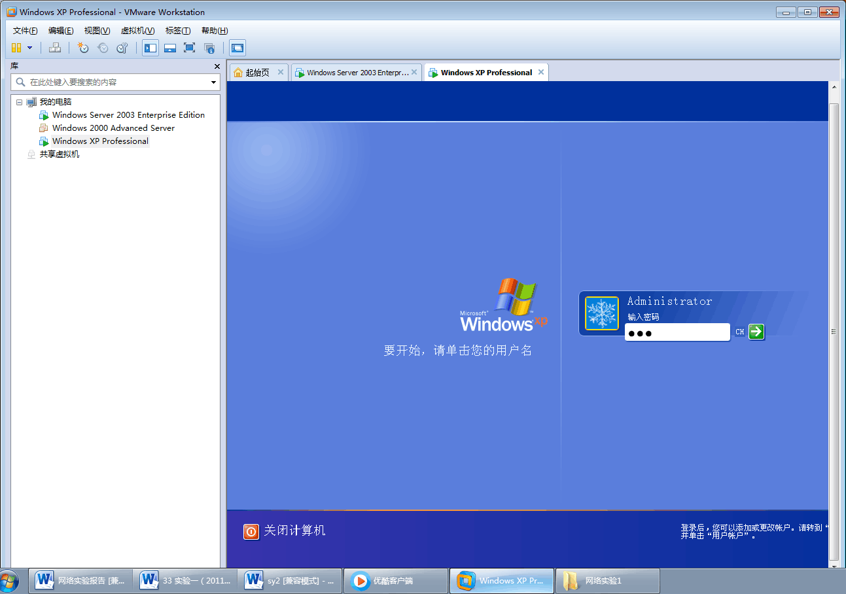Select the Windows XP Professional tab
Viewport: 846px width, 594px height.
(486, 73)
